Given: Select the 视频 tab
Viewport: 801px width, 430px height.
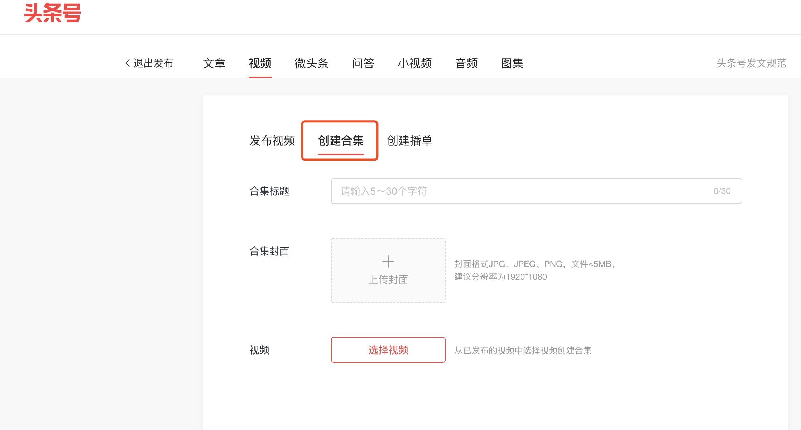Looking at the screenshot, I should click(260, 63).
